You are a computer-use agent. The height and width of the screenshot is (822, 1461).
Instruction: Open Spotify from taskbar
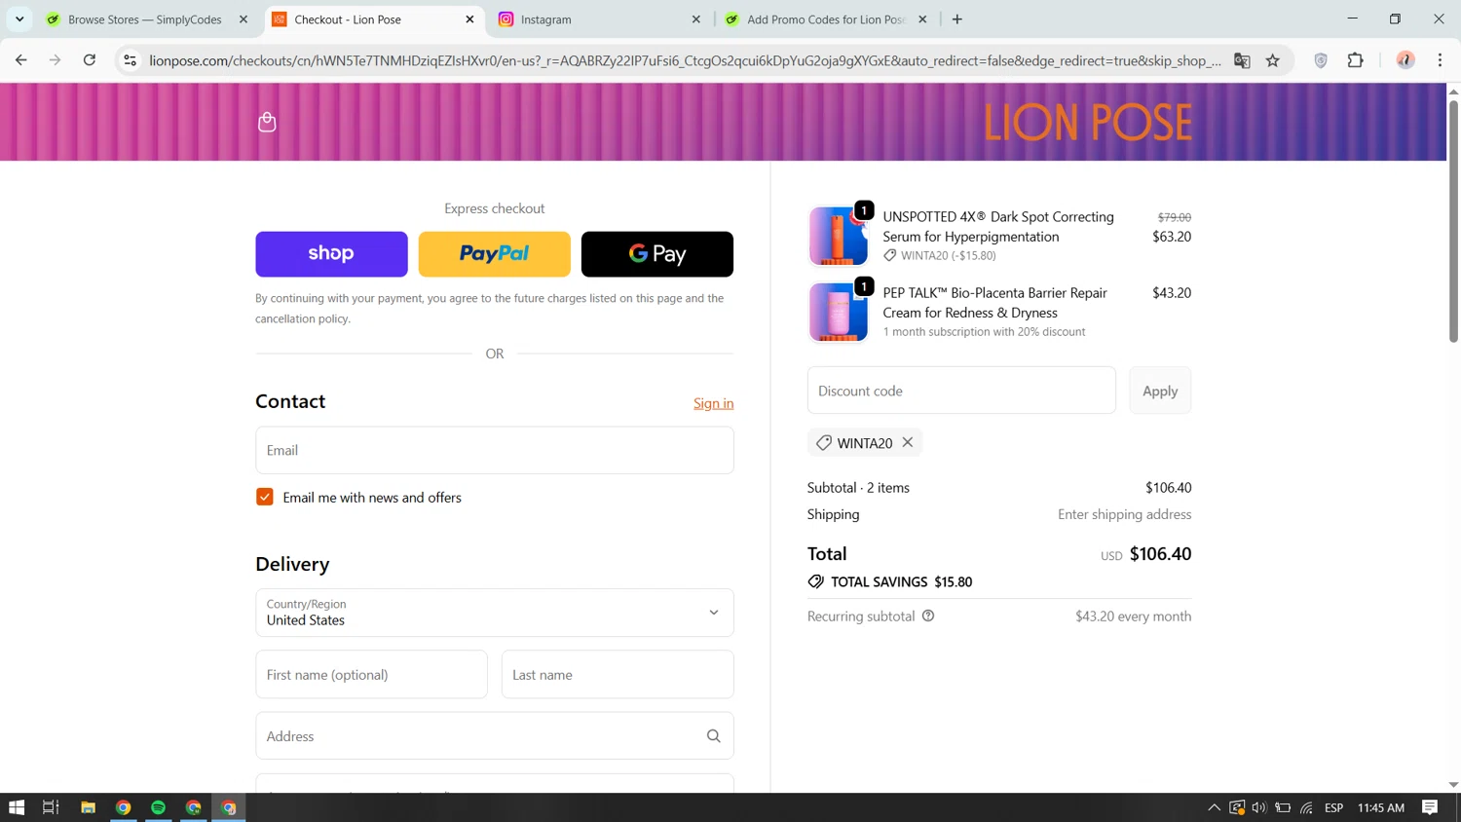pos(159,807)
